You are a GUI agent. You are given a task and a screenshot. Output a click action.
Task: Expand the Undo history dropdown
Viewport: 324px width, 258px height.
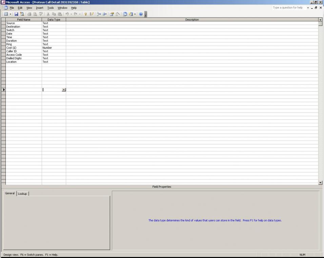point(71,14)
